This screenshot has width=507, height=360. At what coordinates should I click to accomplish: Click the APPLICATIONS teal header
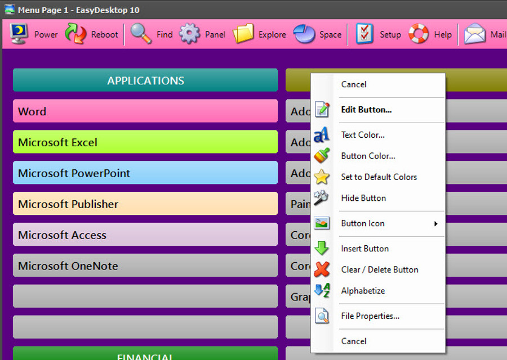tap(145, 80)
